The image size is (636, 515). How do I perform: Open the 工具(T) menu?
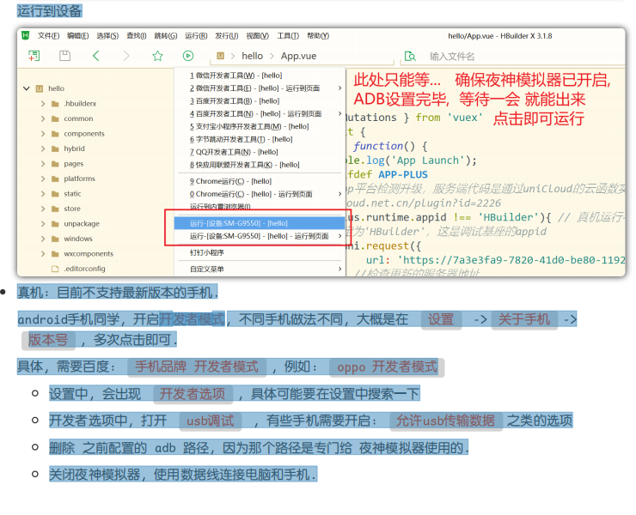pos(288,36)
